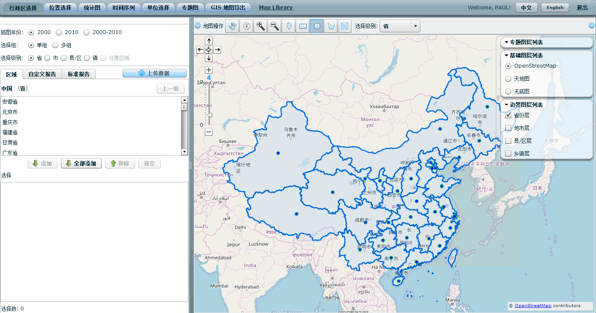This screenshot has width=596, height=313.
Task: Open the 行政区选择 tab
Action: [23, 8]
